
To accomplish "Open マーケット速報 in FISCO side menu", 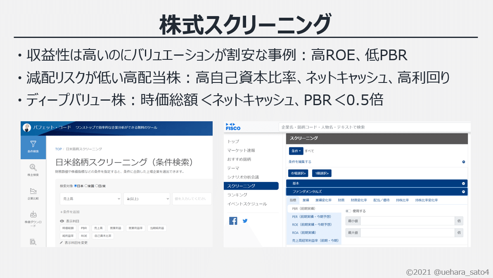I will [241, 151].
